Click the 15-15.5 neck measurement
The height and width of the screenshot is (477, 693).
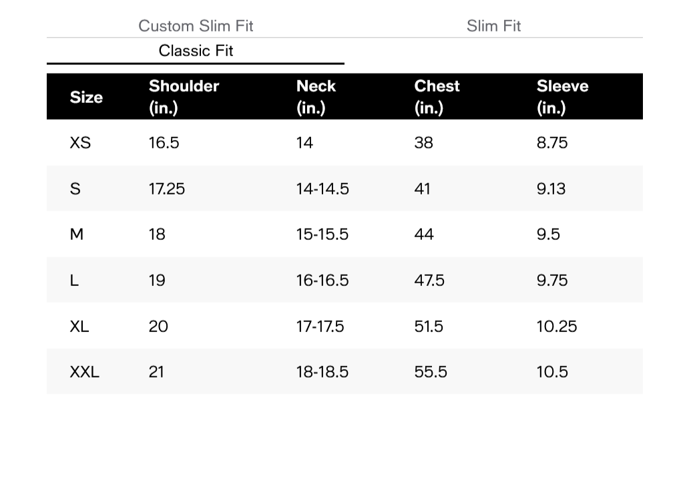click(322, 234)
